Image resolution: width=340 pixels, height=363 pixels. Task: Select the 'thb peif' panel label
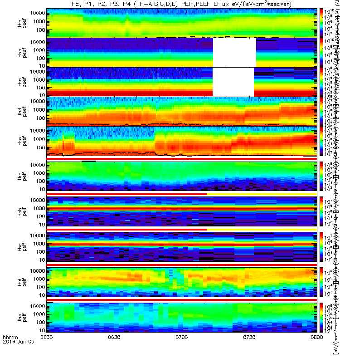coord(22,211)
